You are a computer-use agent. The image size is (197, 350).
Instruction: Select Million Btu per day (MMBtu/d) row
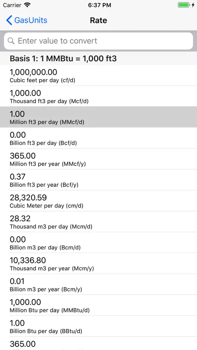click(x=98, y=305)
